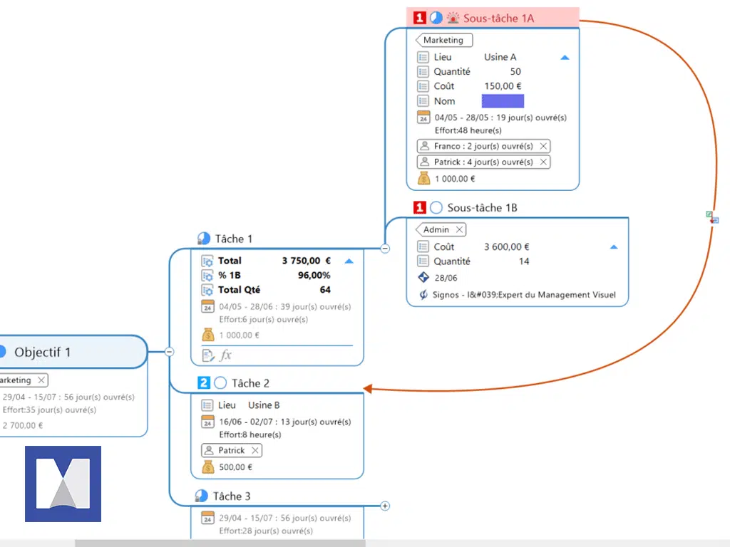Click the horizontal scrollbar at the bottom
Viewport: 730px width, 547px height.
click(220, 543)
